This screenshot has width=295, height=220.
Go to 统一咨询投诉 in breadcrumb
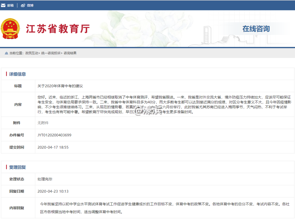point(51,53)
